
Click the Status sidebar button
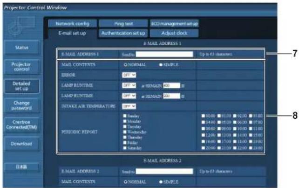coord(22,48)
